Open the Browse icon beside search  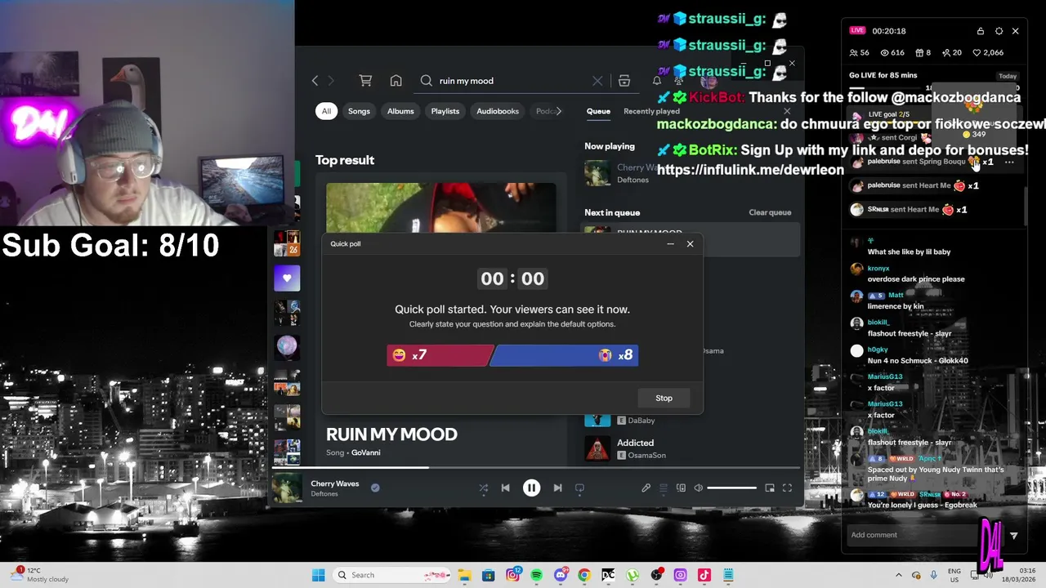[x=624, y=81]
